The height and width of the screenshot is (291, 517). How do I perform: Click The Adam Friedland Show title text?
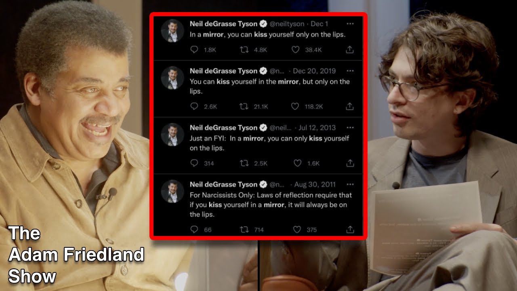tap(76, 255)
